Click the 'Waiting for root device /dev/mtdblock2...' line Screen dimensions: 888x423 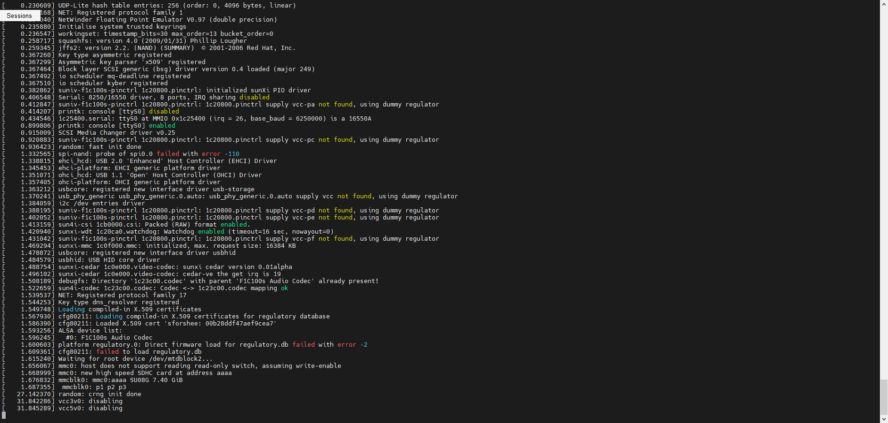pos(135,359)
